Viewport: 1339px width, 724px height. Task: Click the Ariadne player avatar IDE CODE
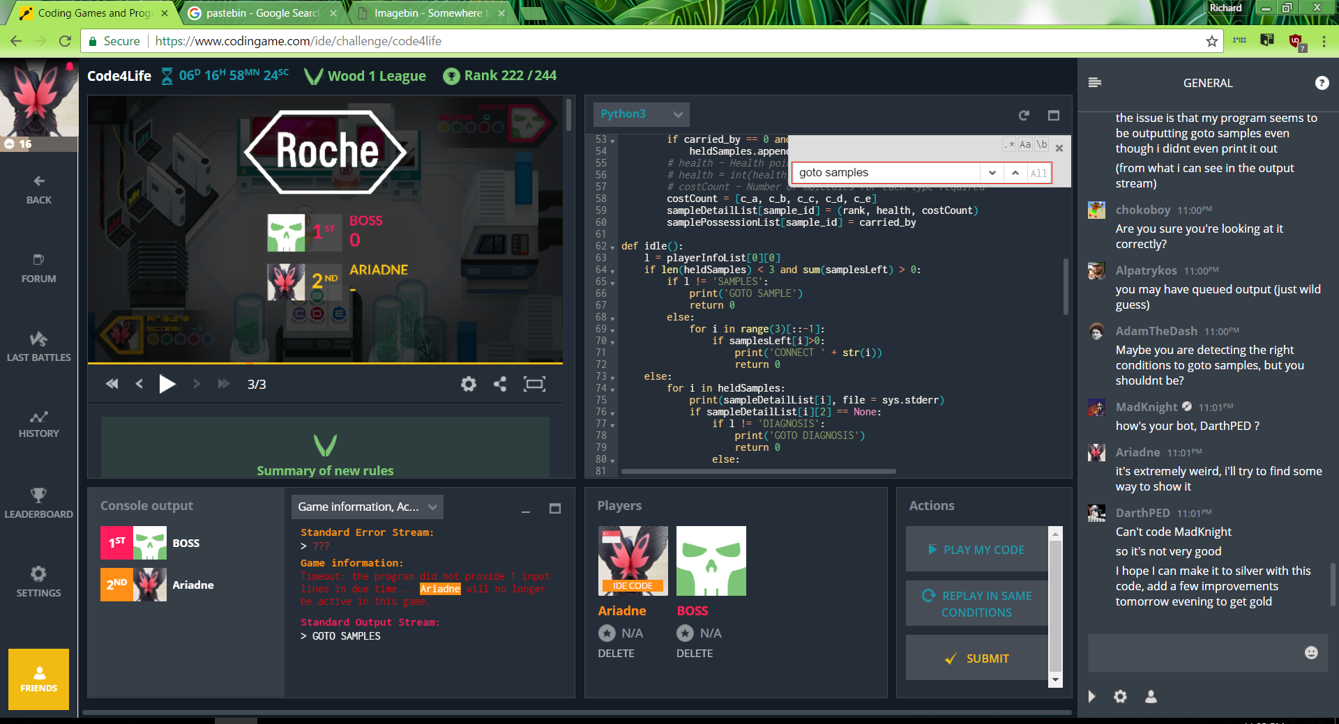(633, 561)
